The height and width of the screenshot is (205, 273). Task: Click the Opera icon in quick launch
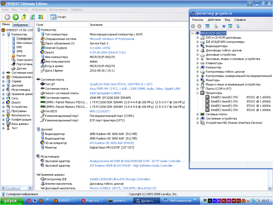pos(28,201)
